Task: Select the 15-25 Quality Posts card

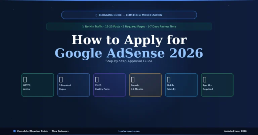Action: pos(110,85)
